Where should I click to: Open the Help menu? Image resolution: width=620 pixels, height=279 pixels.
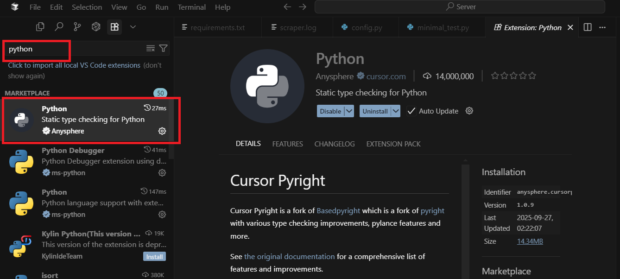click(x=222, y=7)
